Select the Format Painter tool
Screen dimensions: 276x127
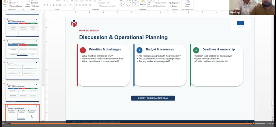point(16,6)
